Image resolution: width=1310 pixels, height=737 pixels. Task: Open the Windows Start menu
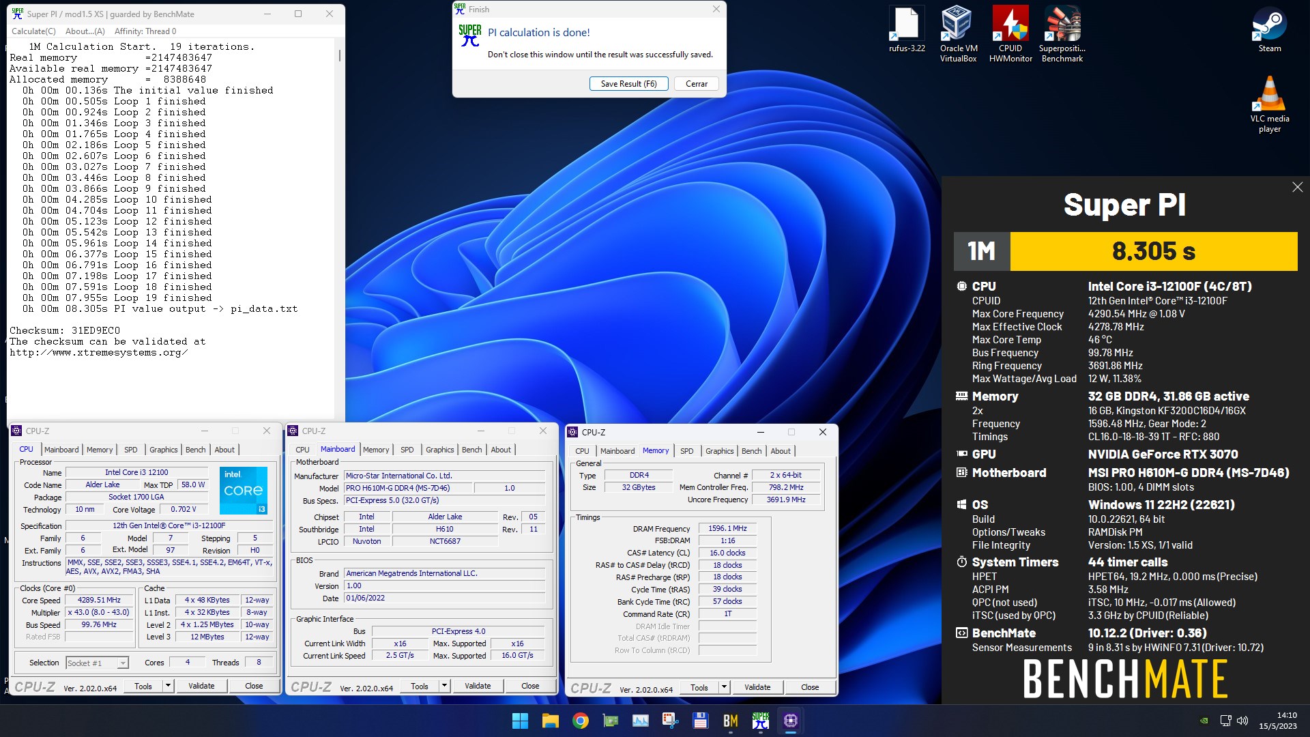tap(520, 721)
